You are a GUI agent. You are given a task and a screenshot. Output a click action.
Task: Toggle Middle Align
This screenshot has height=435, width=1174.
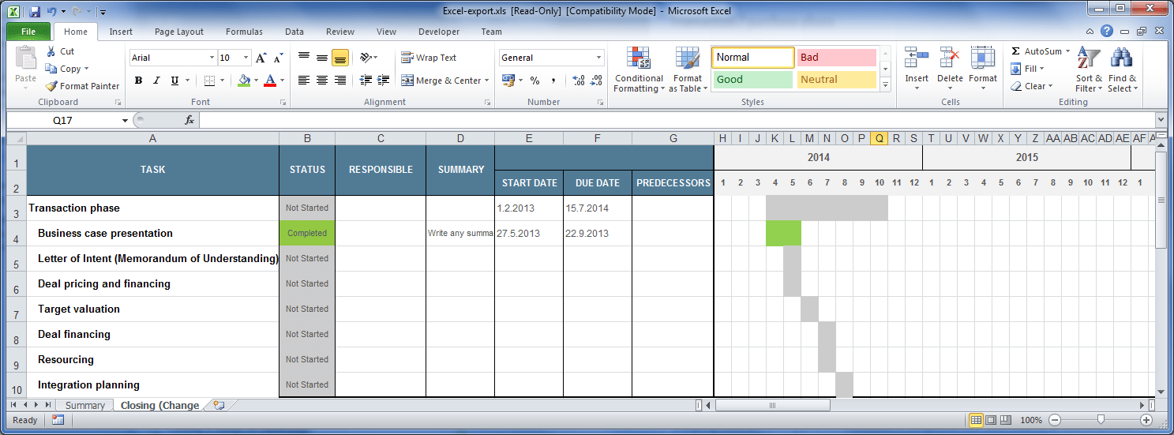pos(322,58)
